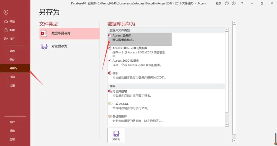
Task: Minimize the Access window
Action: [x=252, y=3]
